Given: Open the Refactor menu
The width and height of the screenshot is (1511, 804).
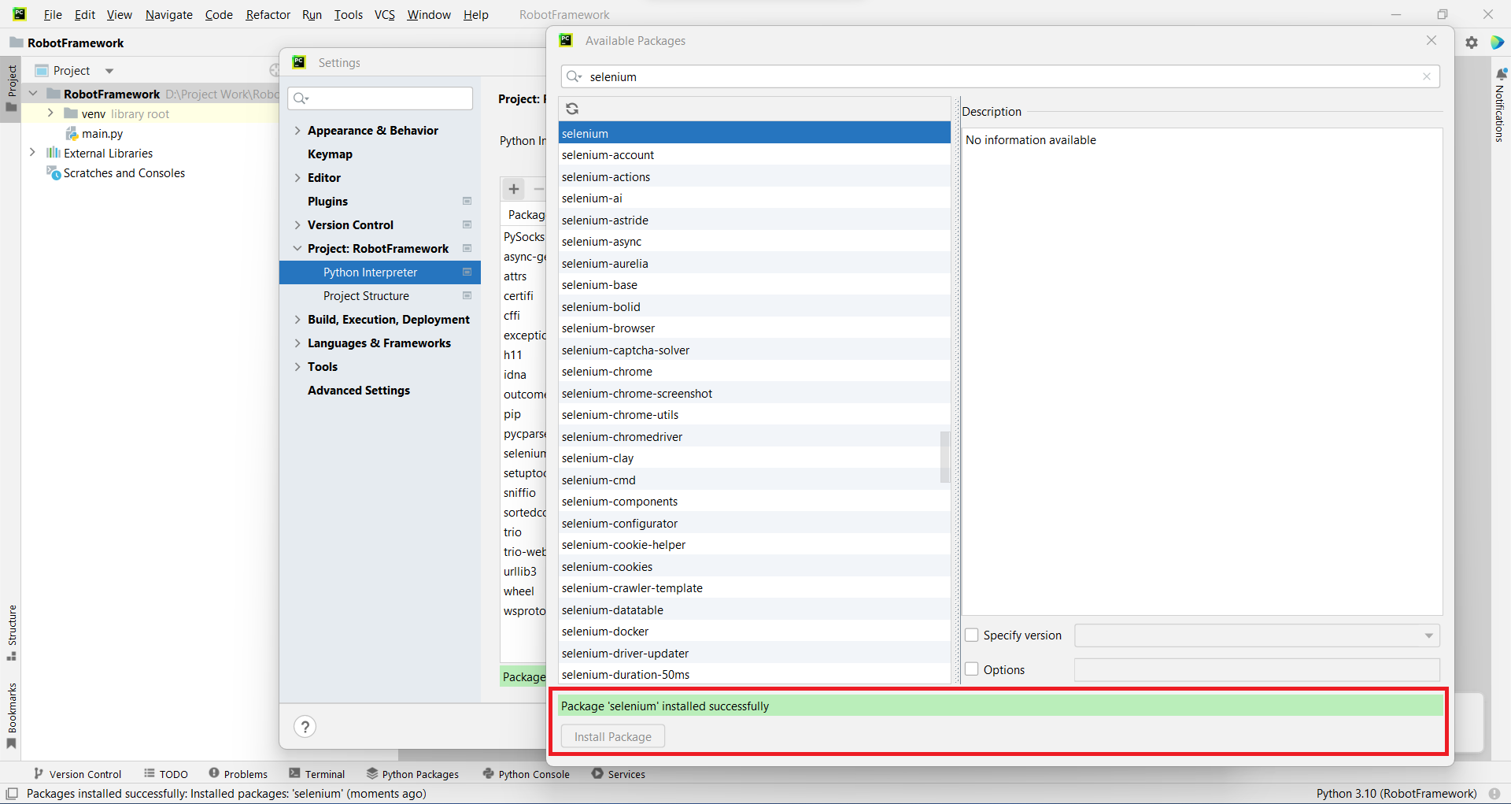Looking at the screenshot, I should [268, 15].
